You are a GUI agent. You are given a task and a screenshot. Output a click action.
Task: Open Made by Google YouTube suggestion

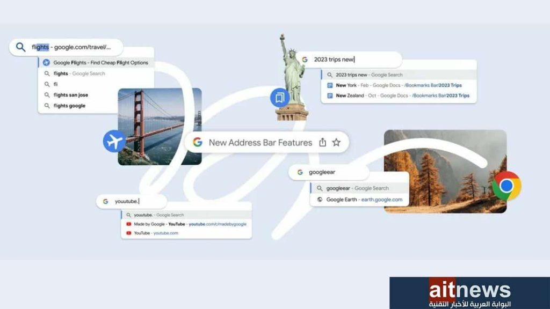coord(186,224)
